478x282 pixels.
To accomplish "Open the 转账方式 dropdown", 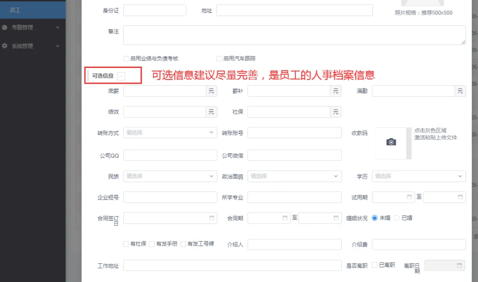I will point(170,133).
